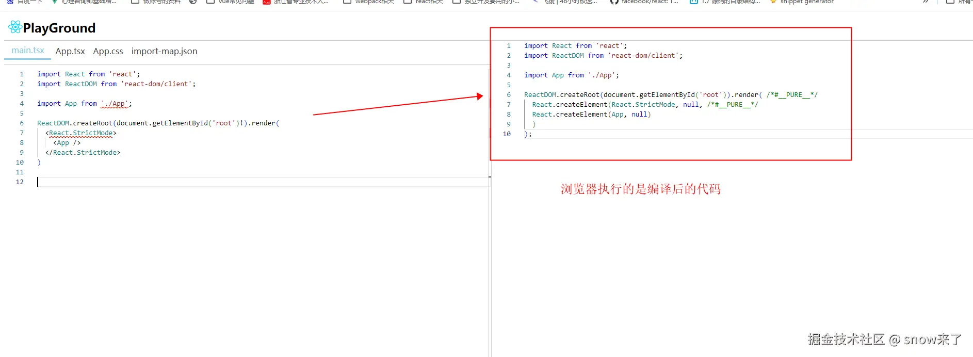Show more bookmarks with the chevron button
This screenshot has width=973, height=357.
click(x=926, y=2)
